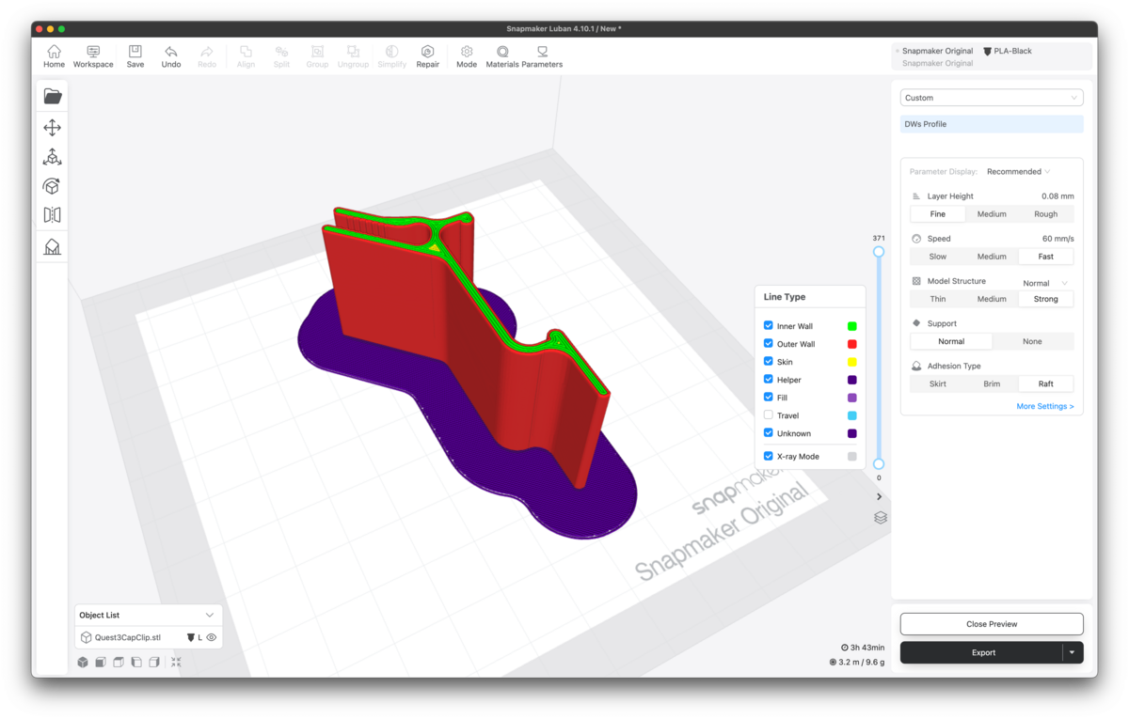Click the Redo toolbar icon

click(207, 56)
